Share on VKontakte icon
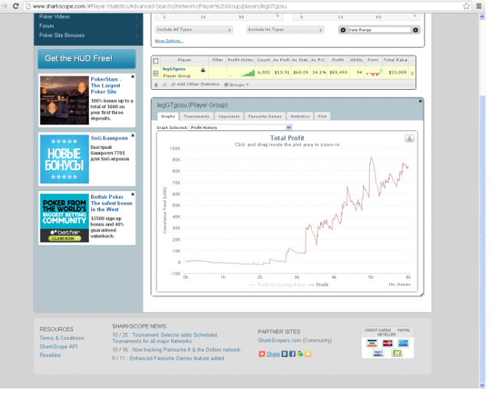Screen dimensions: 499x399 [x=285, y=354]
